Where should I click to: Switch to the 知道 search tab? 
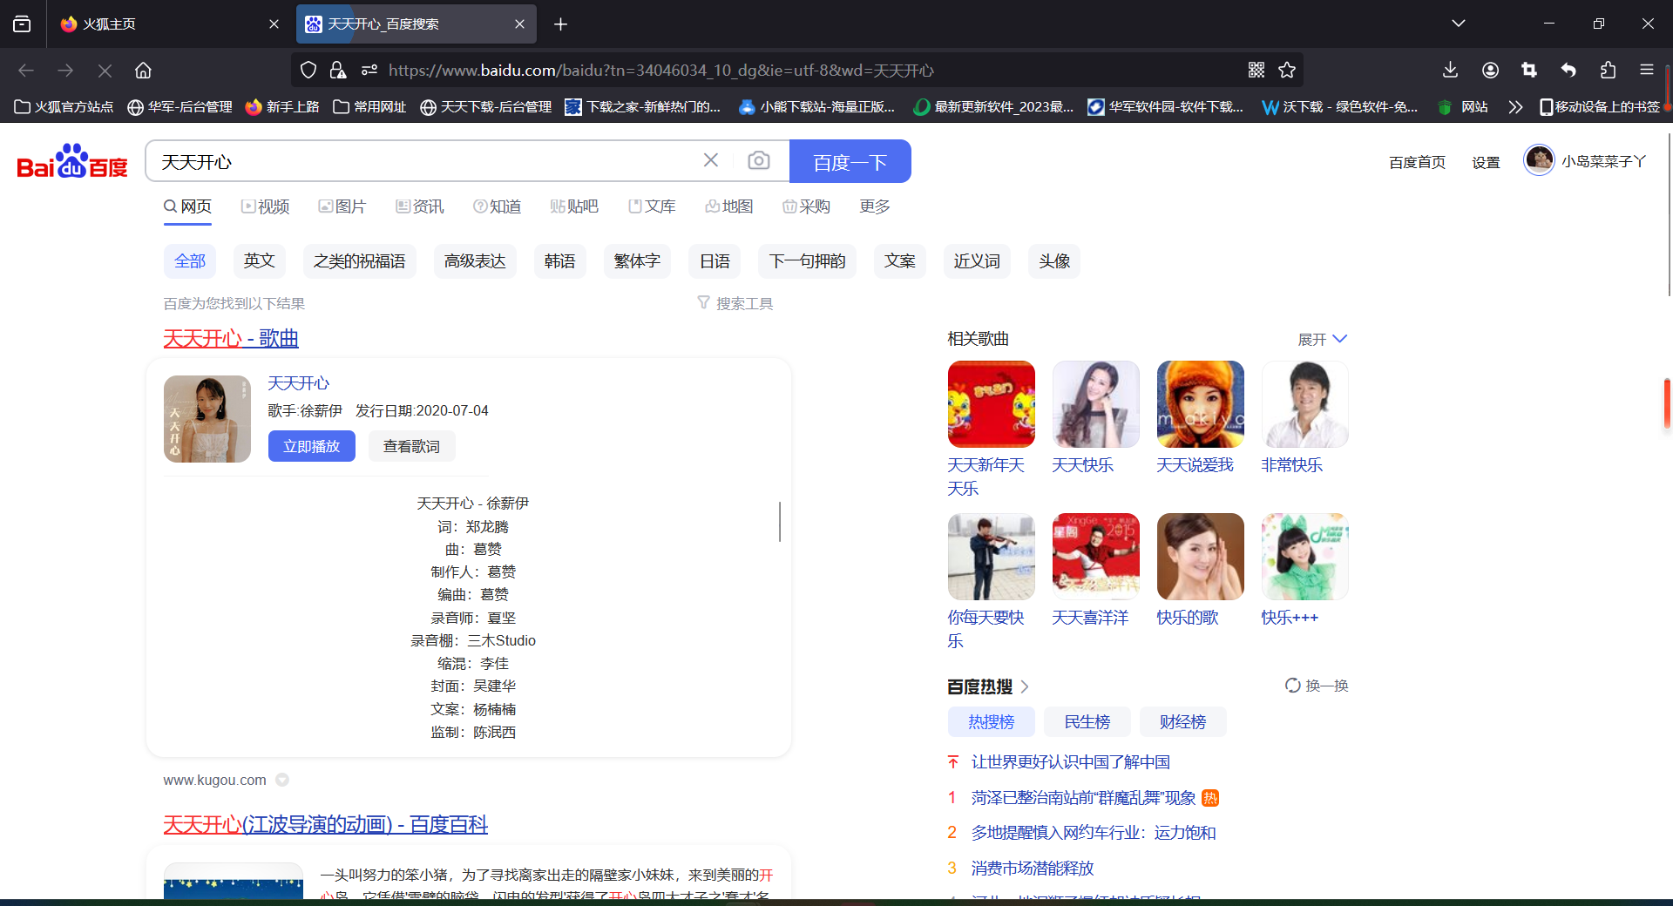[497, 206]
